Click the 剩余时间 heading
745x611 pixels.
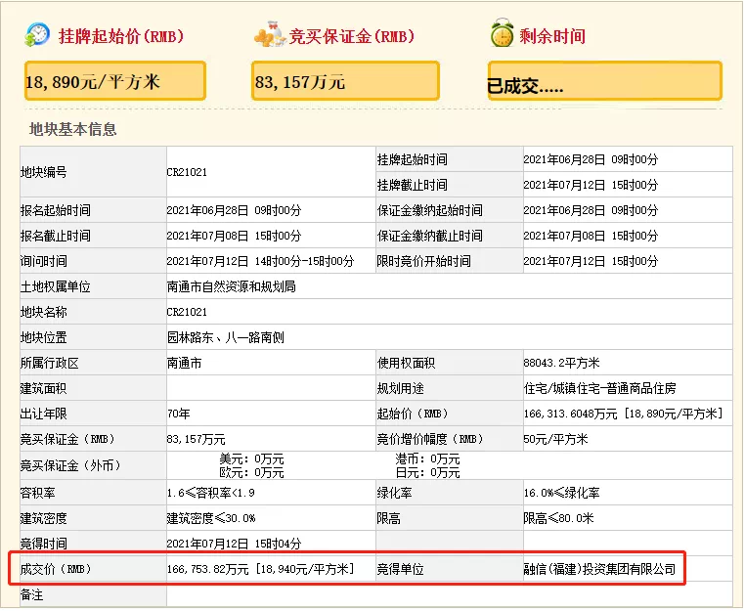pos(552,36)
